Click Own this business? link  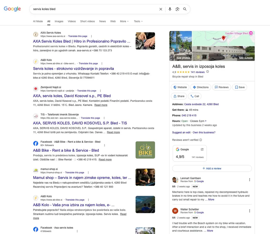[204, 133]
